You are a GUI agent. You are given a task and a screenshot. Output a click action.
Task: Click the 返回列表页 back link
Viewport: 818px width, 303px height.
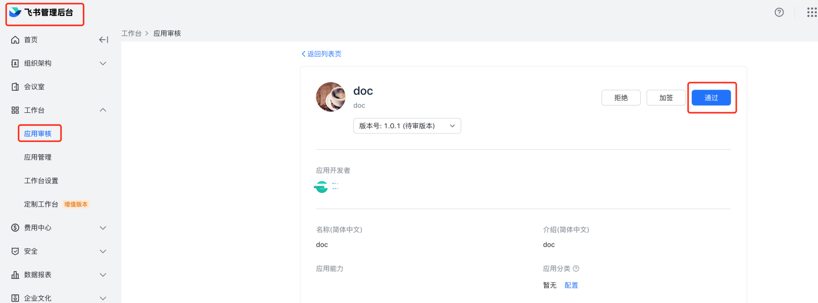(x=322, y=54)
